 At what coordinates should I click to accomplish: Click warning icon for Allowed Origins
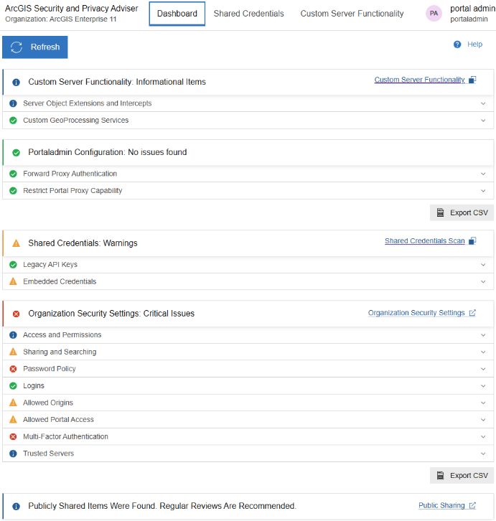[13, 403]
